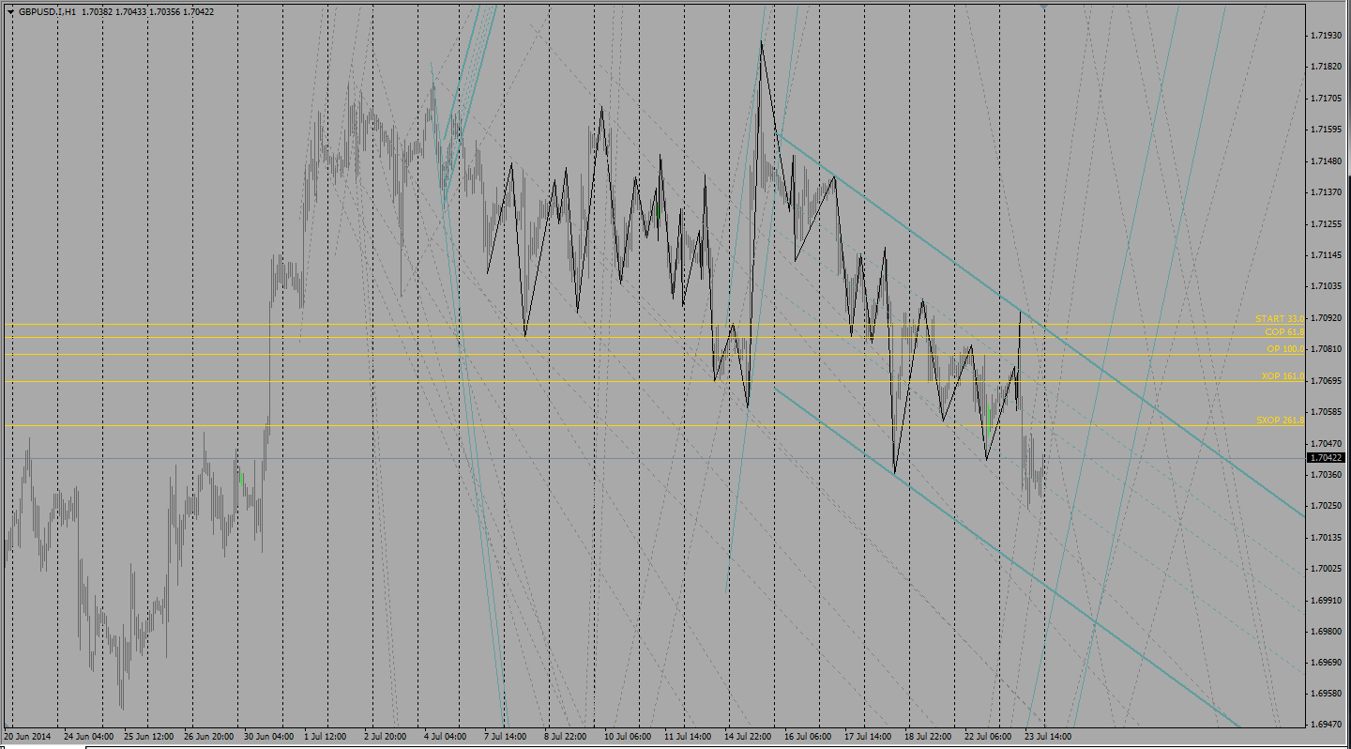The height and width of the screenshot is (749, 1351).
Task: Click the START 33.0 level label
Action: click(x=1279, y=319)
